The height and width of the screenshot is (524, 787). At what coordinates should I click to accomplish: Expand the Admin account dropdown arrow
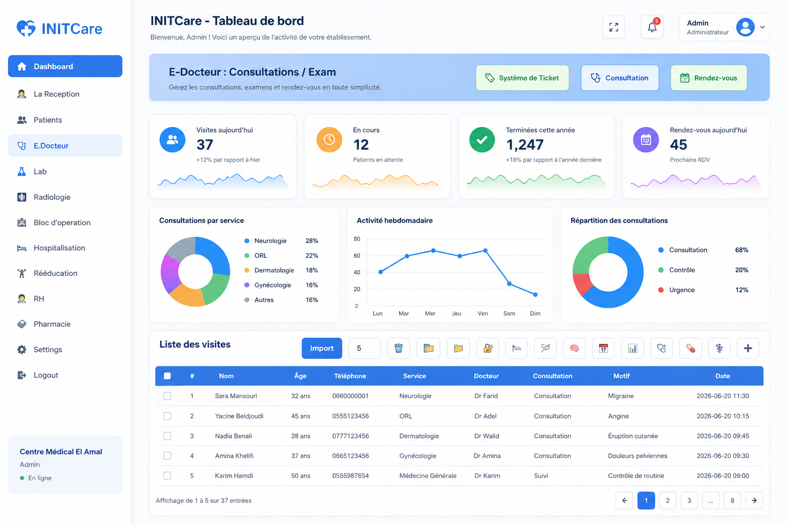762,27
